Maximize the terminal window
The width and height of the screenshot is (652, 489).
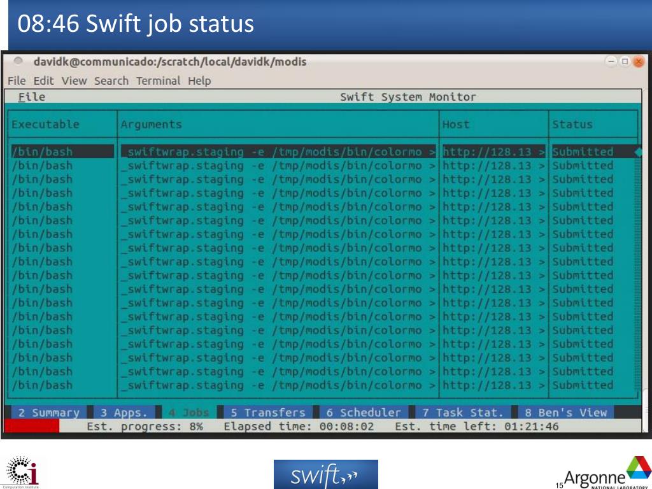point(625,62)
